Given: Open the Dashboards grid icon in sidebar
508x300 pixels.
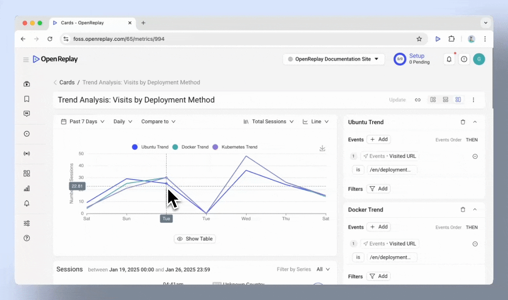Looking at the screenshot, I should 27,173.
